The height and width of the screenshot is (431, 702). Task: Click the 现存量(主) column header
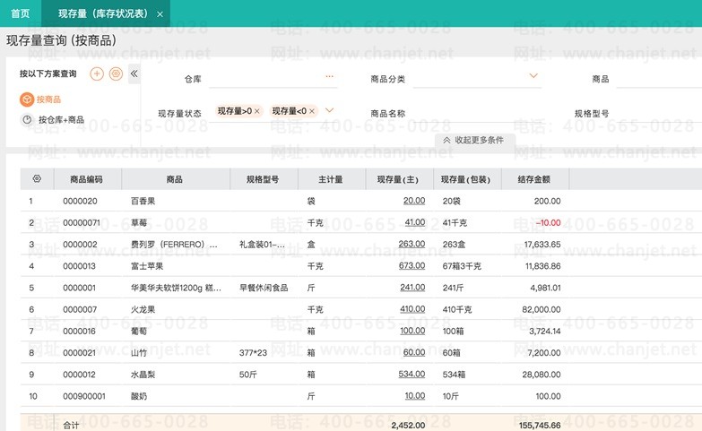[399, 179]
